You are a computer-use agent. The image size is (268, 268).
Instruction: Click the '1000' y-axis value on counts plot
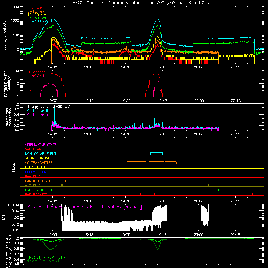pyautogui.click(x=15, y=20)
